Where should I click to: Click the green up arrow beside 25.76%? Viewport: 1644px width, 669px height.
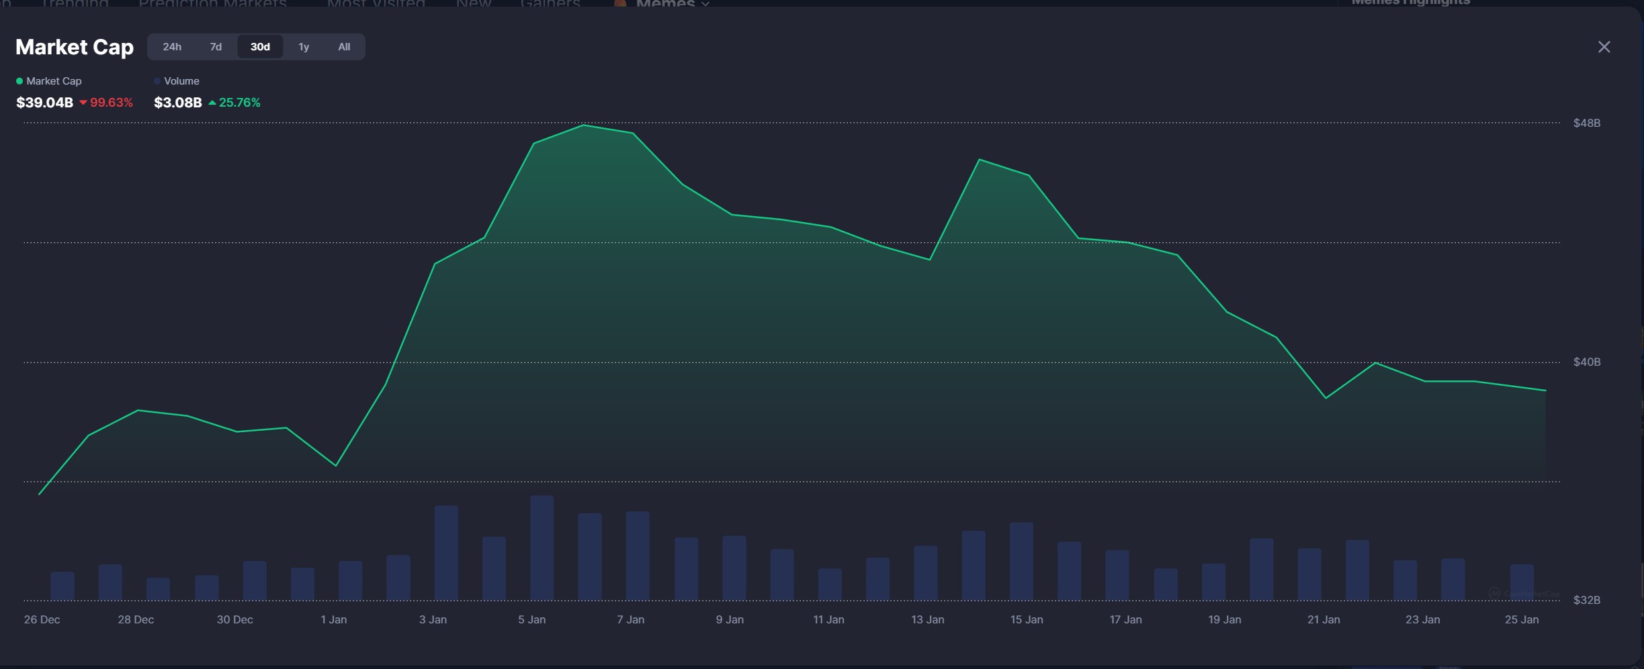[212, 103]
